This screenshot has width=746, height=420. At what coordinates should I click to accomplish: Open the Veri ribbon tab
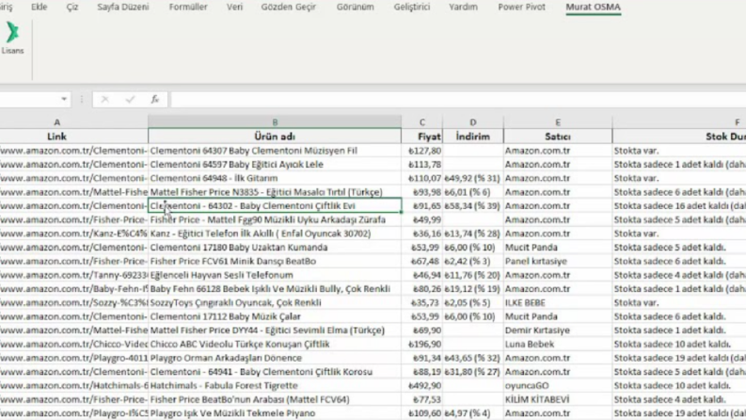[x=234, y=7]
